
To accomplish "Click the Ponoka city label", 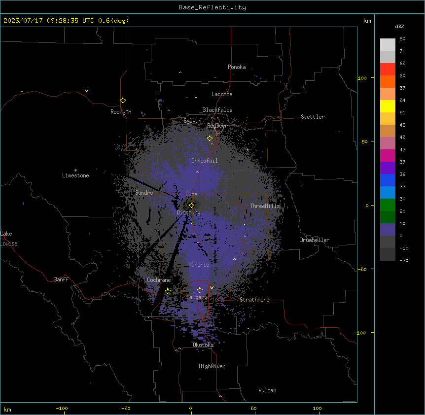I will [x=237, y=67].
